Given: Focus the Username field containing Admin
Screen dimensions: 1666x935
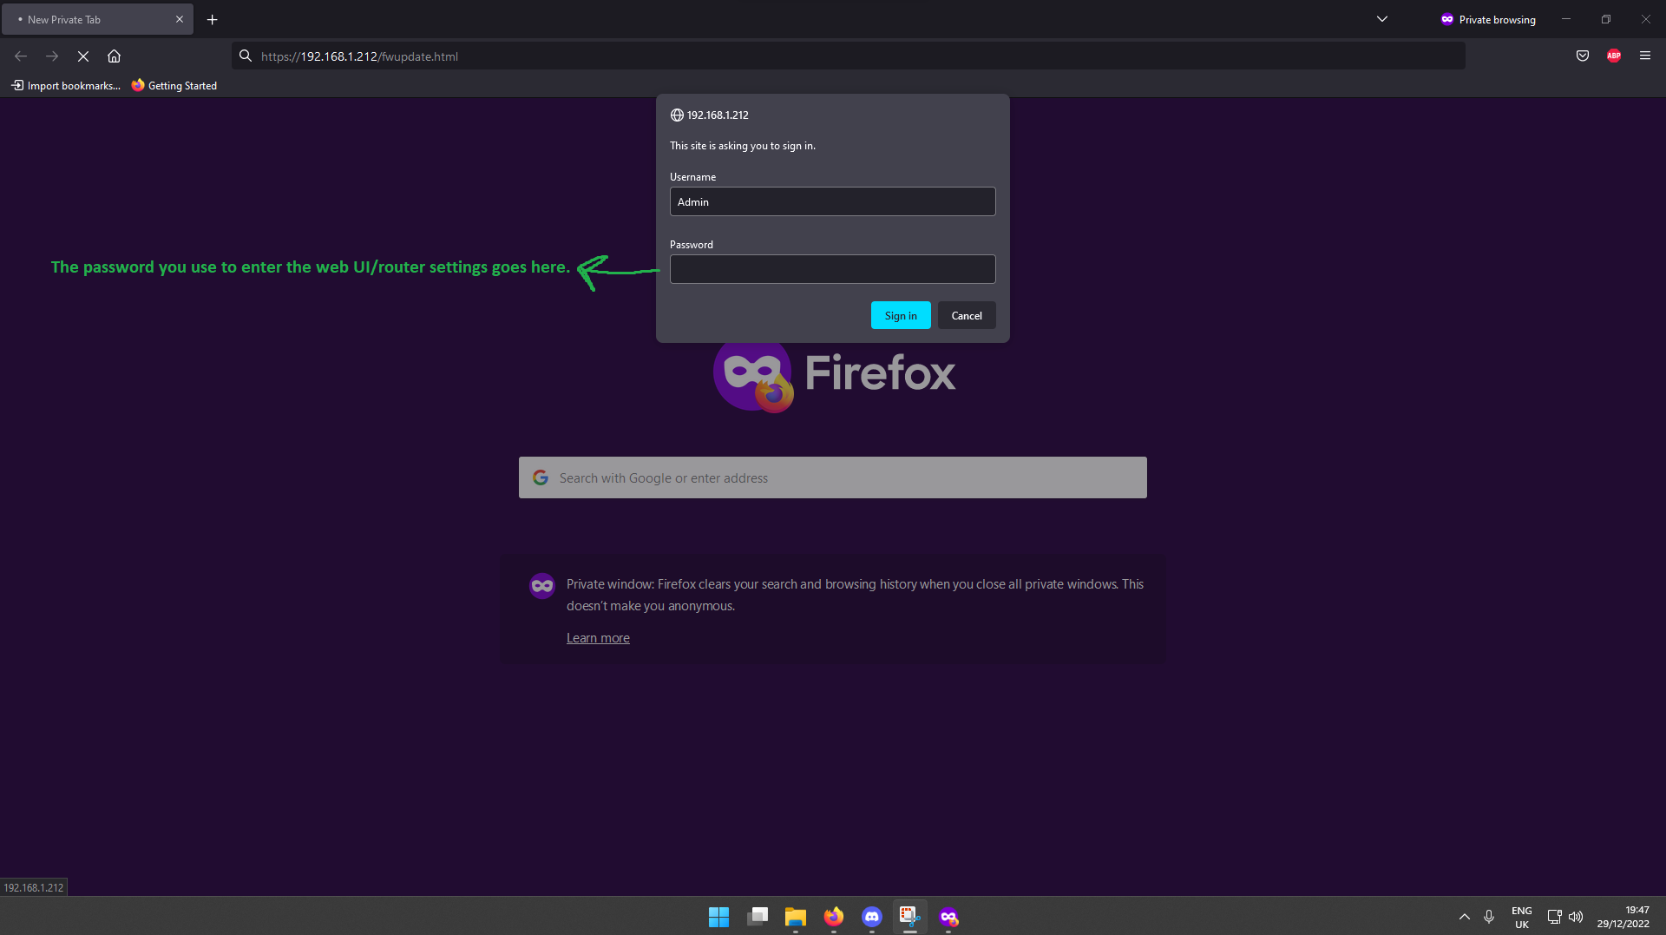Looking at the screenshot, I should point(832,201).
